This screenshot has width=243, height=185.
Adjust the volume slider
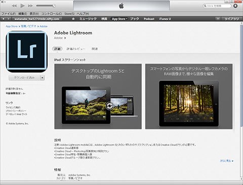pos(46,6)
